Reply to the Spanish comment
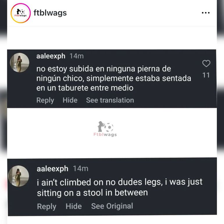The image size is (224, 224). click(x=45, y=100)
